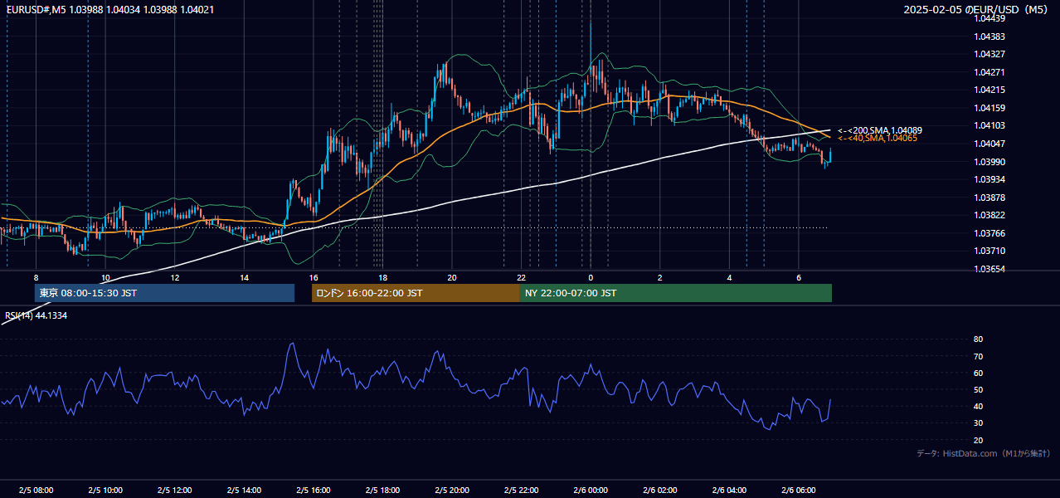Image resolution: width=1060 pixels, height=498 pixels.
Task: Select price level 1.03878 on the axis
Action: point(989,198)
